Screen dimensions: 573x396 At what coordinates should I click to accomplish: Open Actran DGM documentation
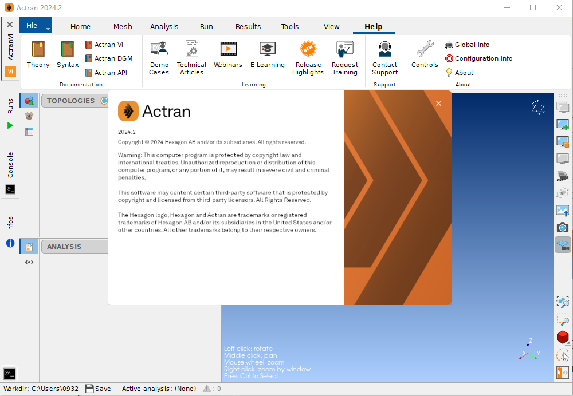point(109,58)
